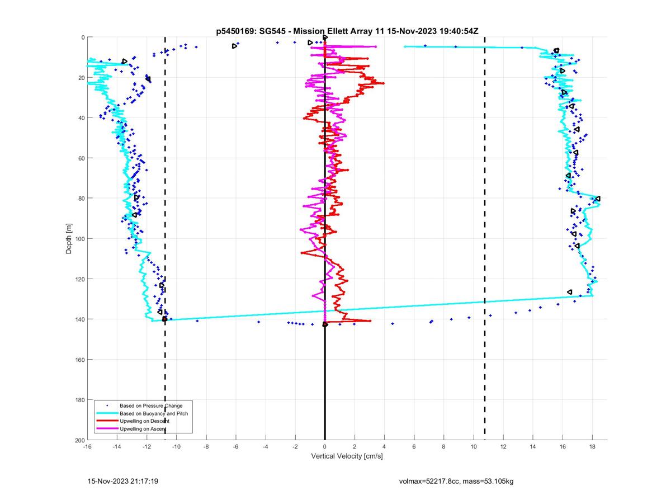Click x-axis tick label '16'
This screenshot has height=495, width=671.
(562, 446)
